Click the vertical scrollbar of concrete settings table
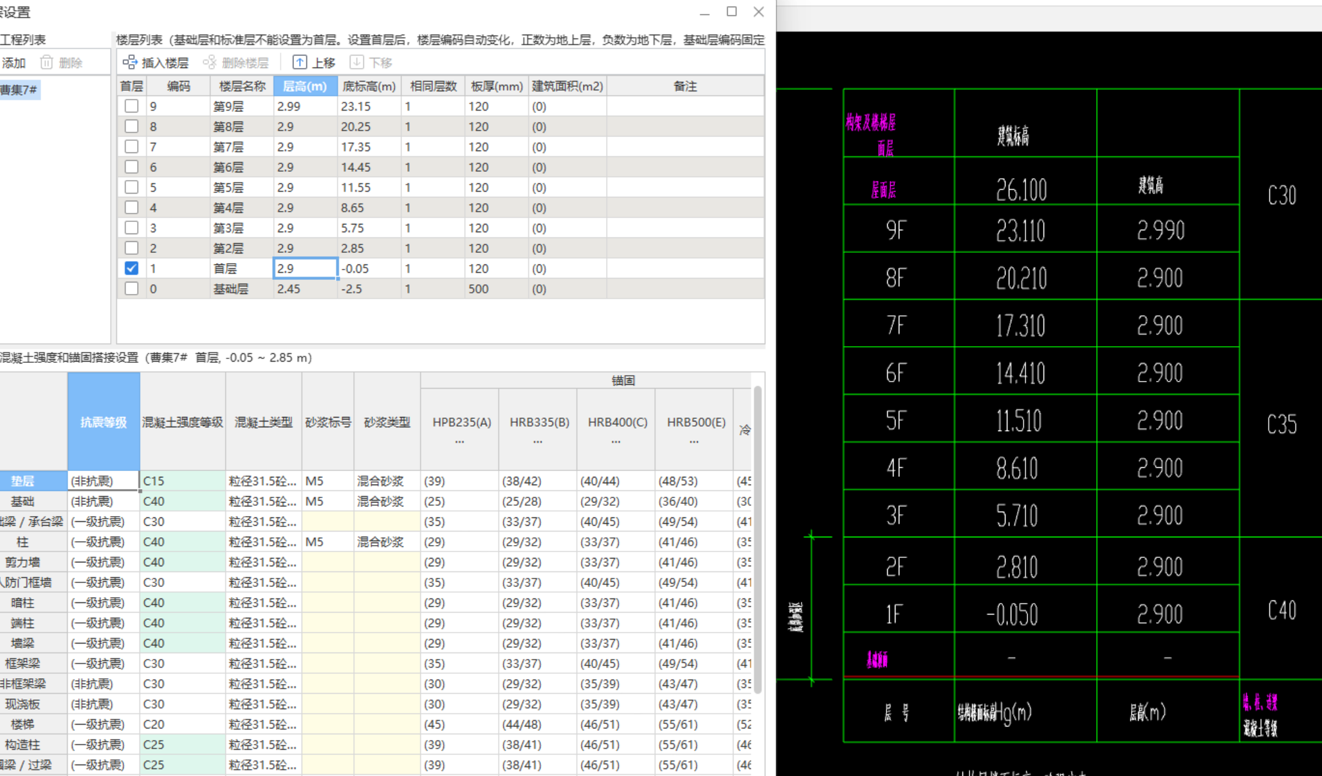Image resolution: width=1322 pixels, height=776 pixels. [758, 540]
